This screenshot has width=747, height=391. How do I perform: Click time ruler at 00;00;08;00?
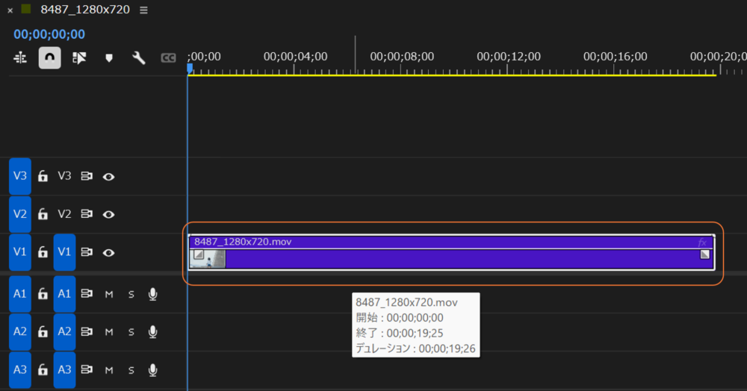point(402,57)
